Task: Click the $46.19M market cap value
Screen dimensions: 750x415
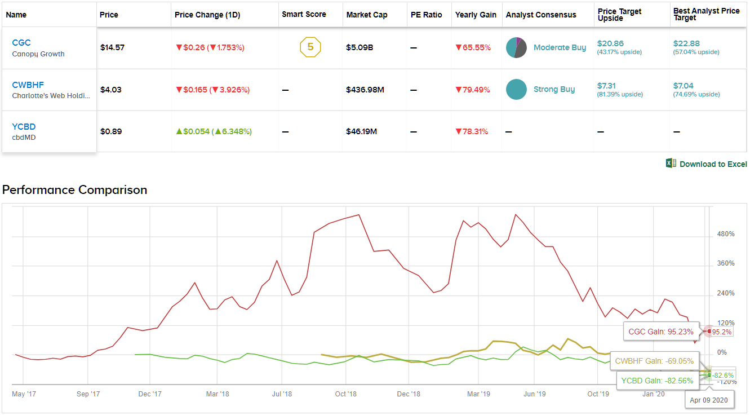Action: tap(362, 131)
